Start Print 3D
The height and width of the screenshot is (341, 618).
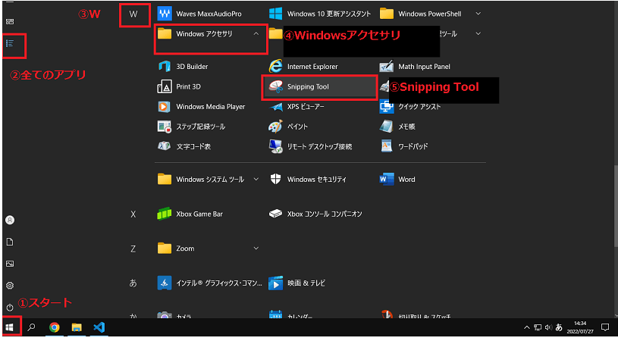(x=179, y=86)
